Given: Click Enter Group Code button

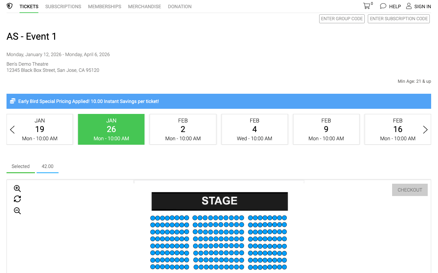Looking at the screenshot, I should [x=342, y=19].
